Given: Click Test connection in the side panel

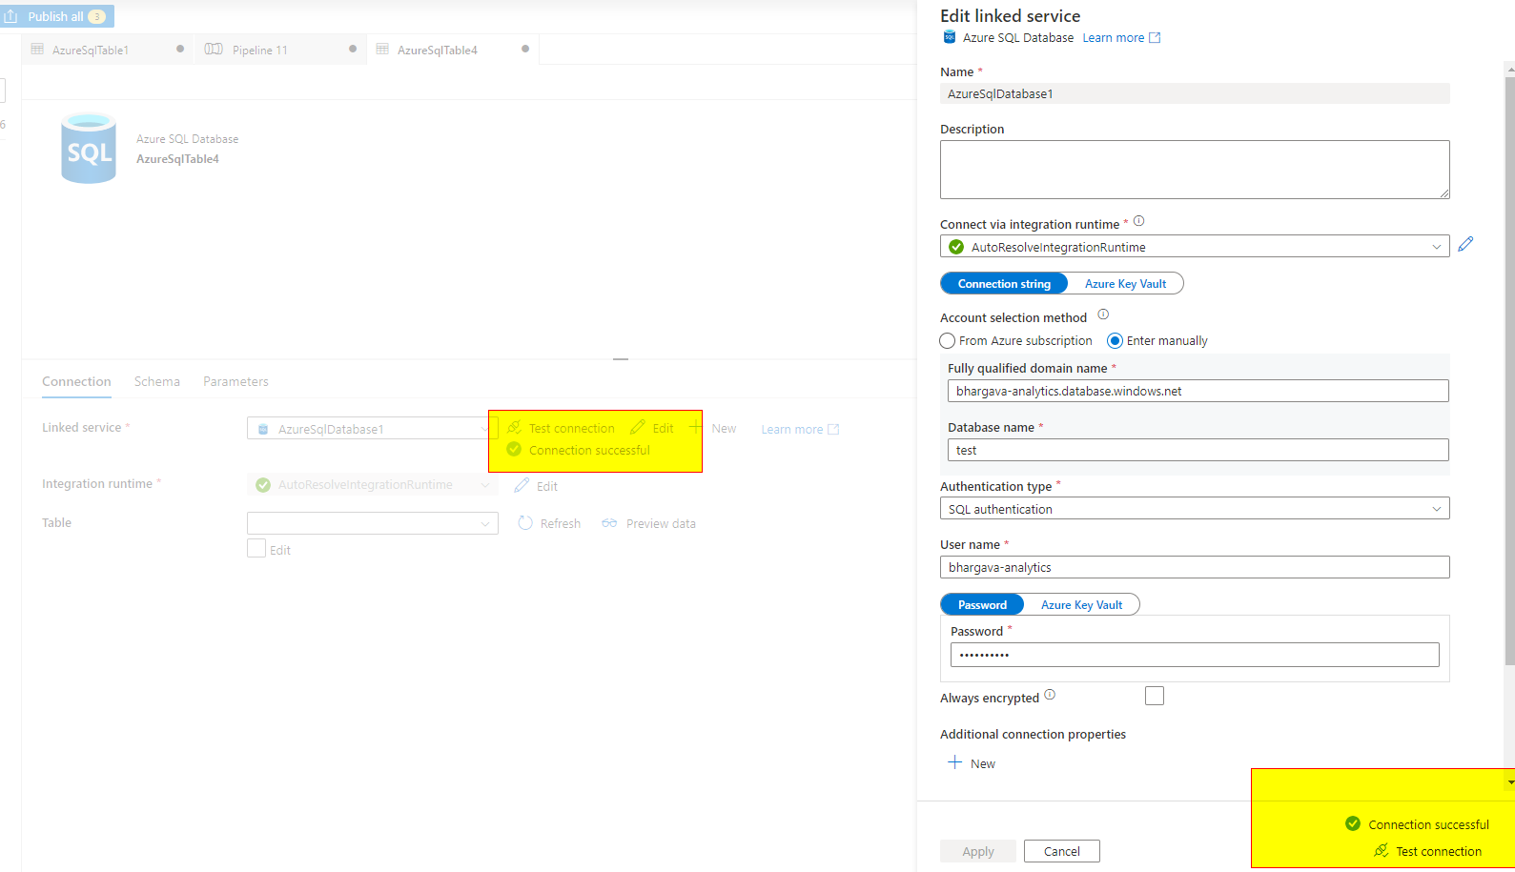Looking at the screenshot, I should 1428,851.
